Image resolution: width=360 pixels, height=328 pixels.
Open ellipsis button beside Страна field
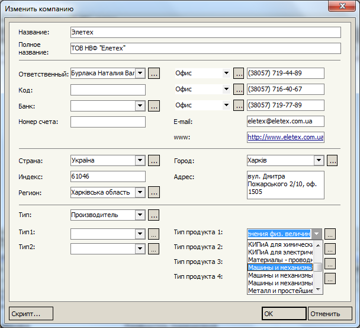(154, 161)
